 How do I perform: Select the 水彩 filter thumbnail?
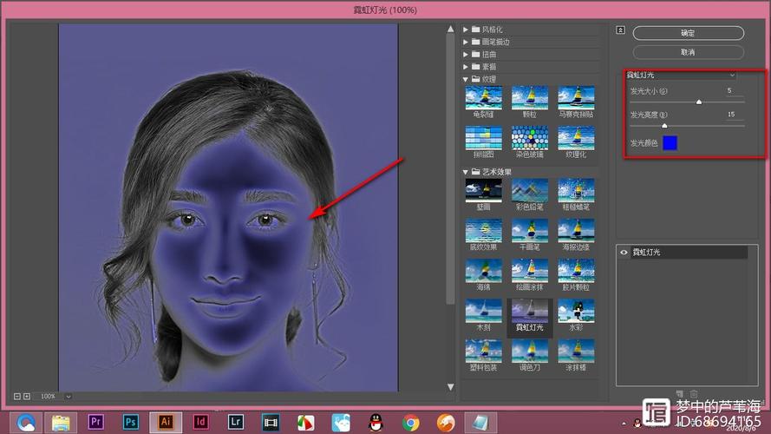coord(576,312)
